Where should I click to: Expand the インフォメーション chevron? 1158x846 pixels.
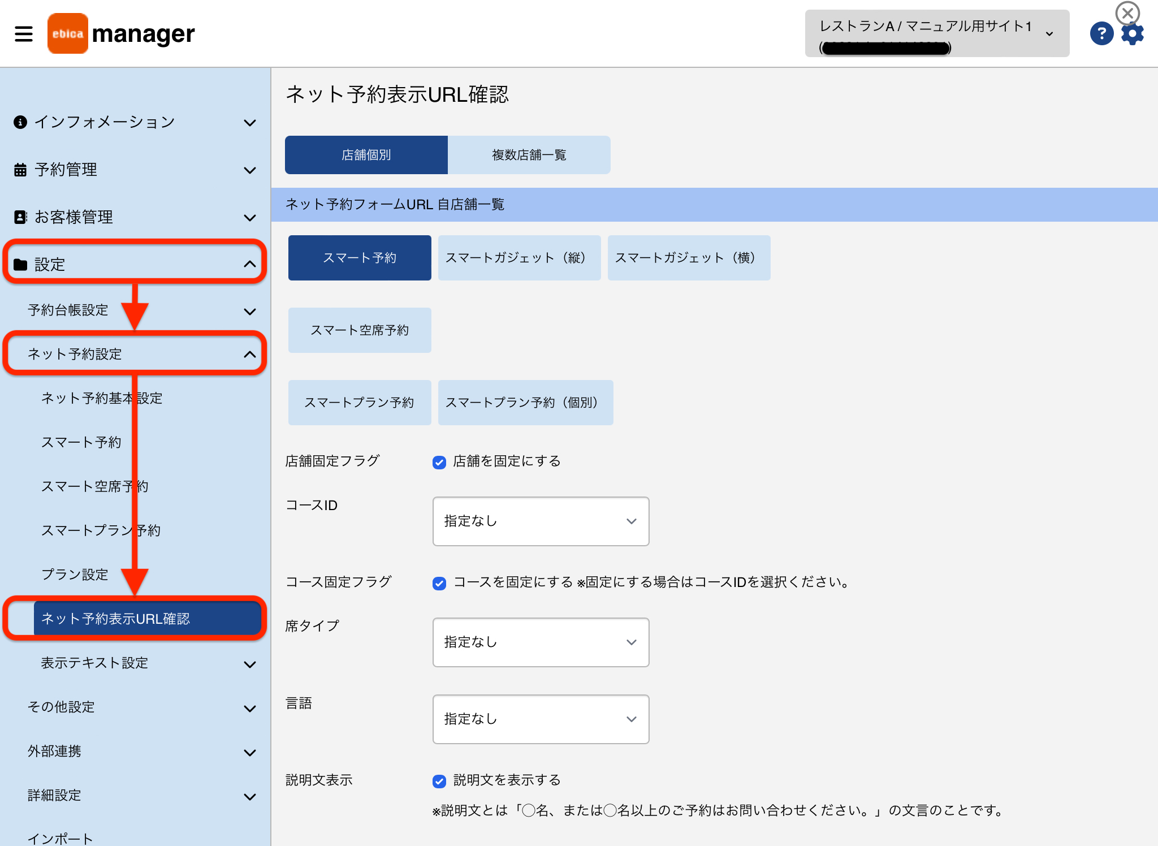tap(249, 123)
